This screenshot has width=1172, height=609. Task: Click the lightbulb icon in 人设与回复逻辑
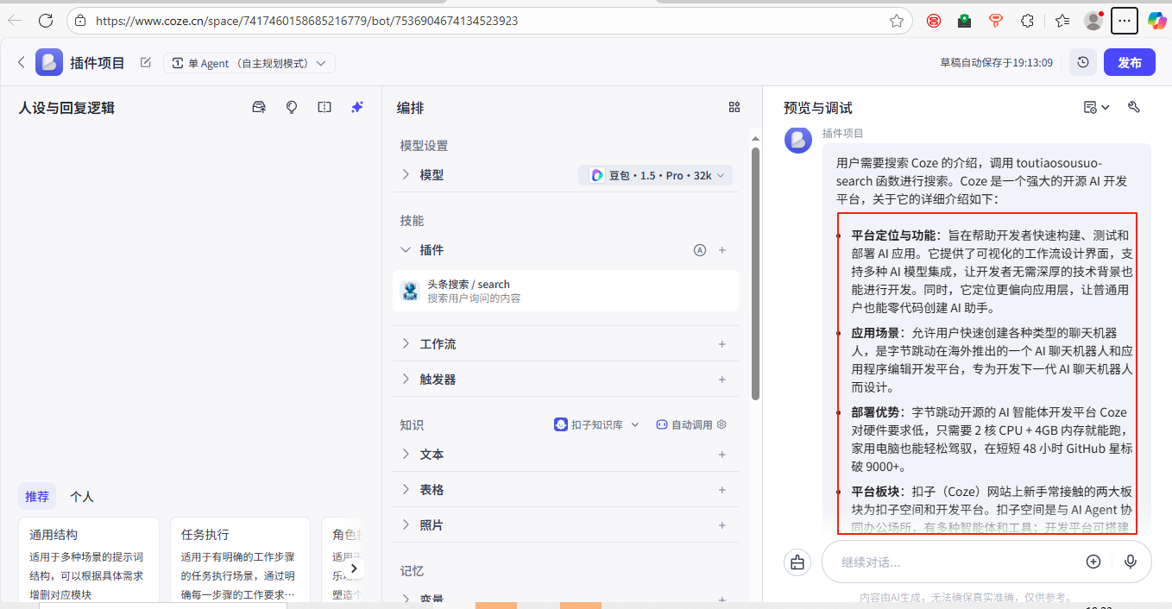[x=292, y=107]
